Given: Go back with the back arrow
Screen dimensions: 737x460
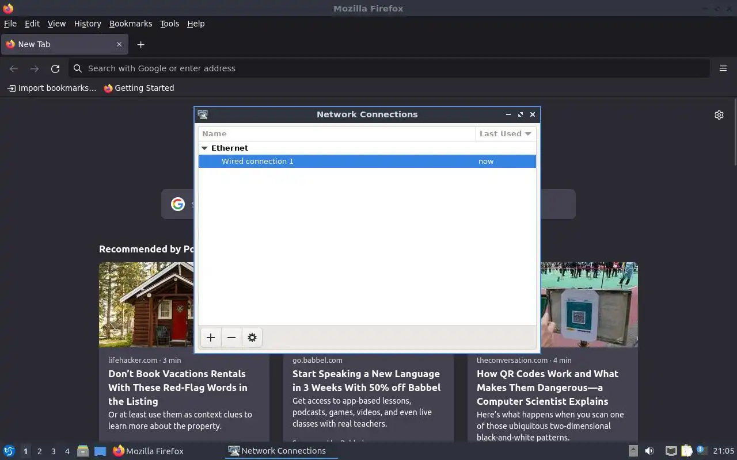Looking at the screenshot, I should click(x=14, y=68).
